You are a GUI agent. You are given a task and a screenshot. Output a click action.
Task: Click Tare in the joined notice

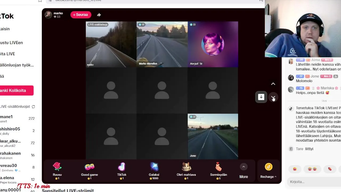(x=299, y=149)
